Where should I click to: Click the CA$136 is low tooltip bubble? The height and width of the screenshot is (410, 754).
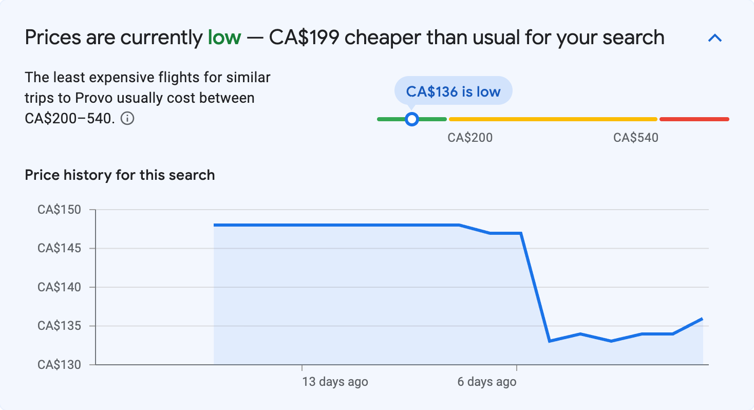pyautogui.click(x=453, y=90)
